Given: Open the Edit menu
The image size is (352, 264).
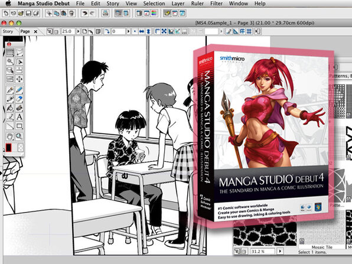Looking at the screenshot, I should tap(96, 4).
